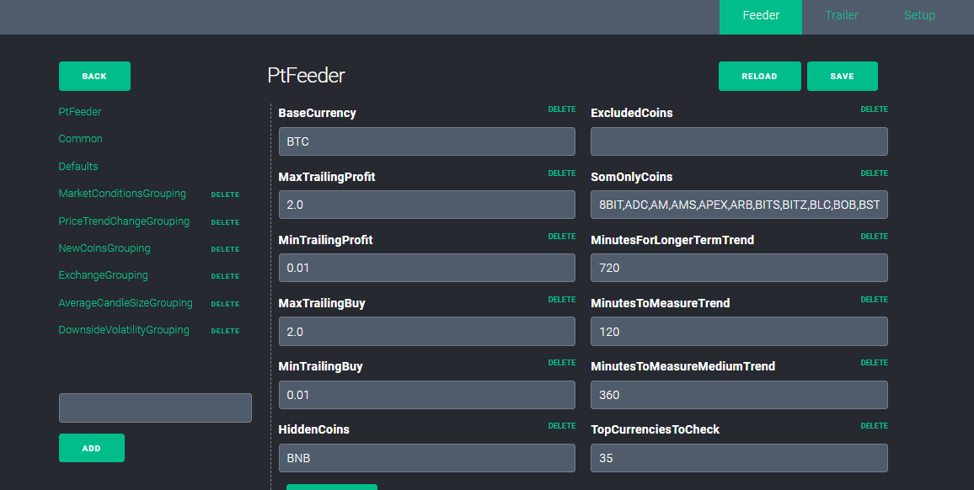Edit the BaseCurrency field
974x490 pixels.
tap(426, 141)
